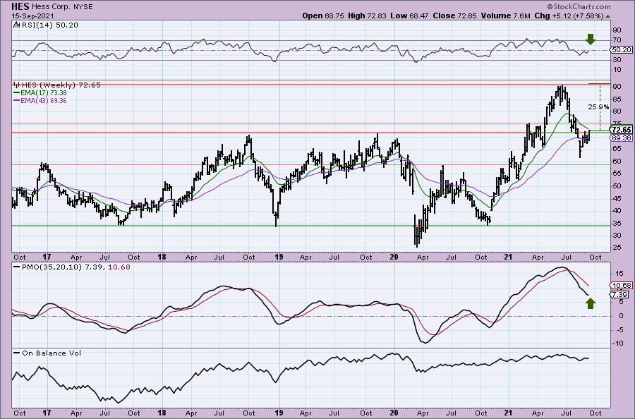
Task: Click the NYSE exchange label
Action: click(83, 7)
